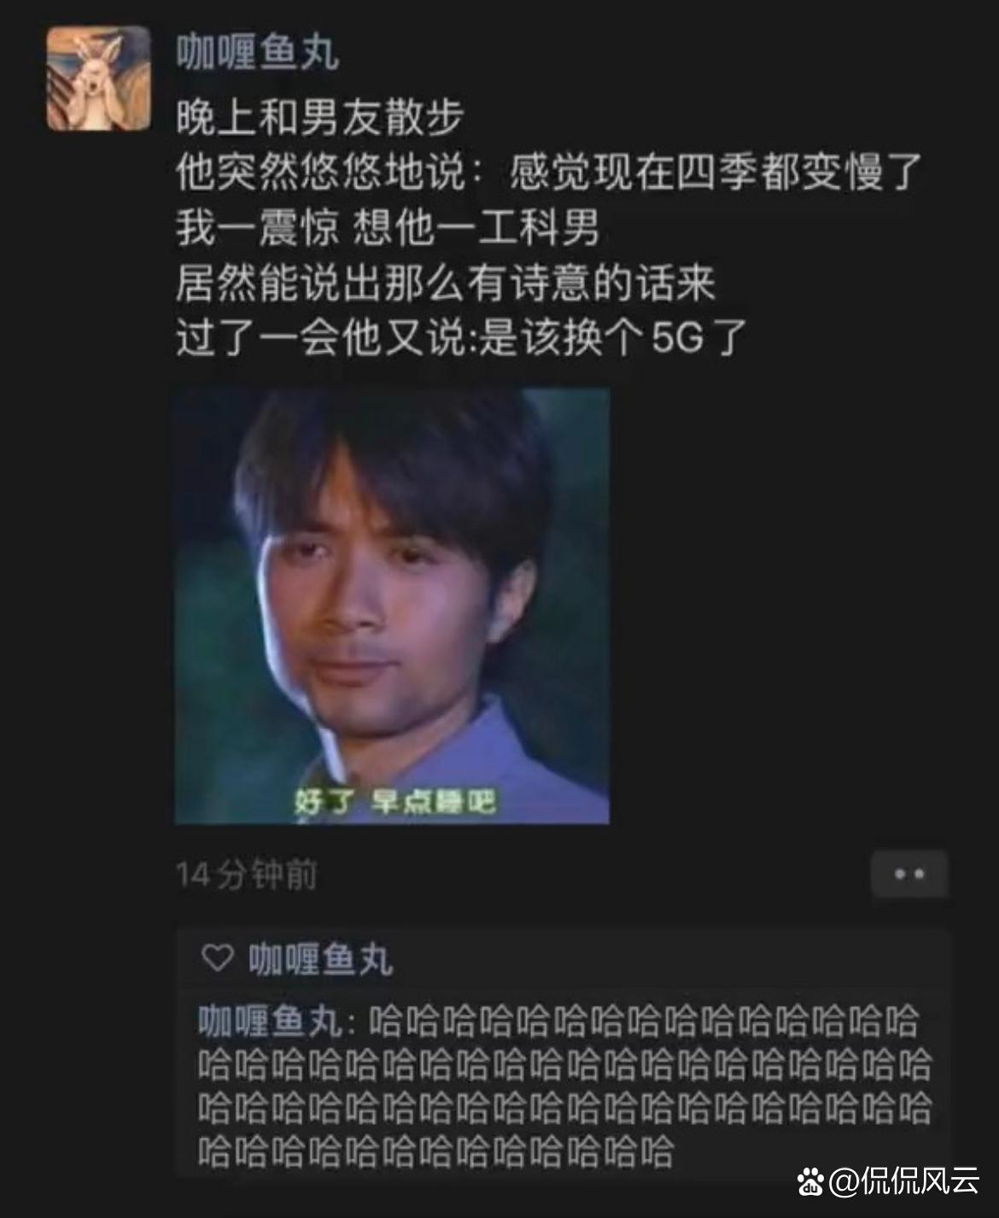Click the green subtitle 好了 早点睡吧
The height and width of the screenshot is (1218, 999).
[x=394, y=801]
